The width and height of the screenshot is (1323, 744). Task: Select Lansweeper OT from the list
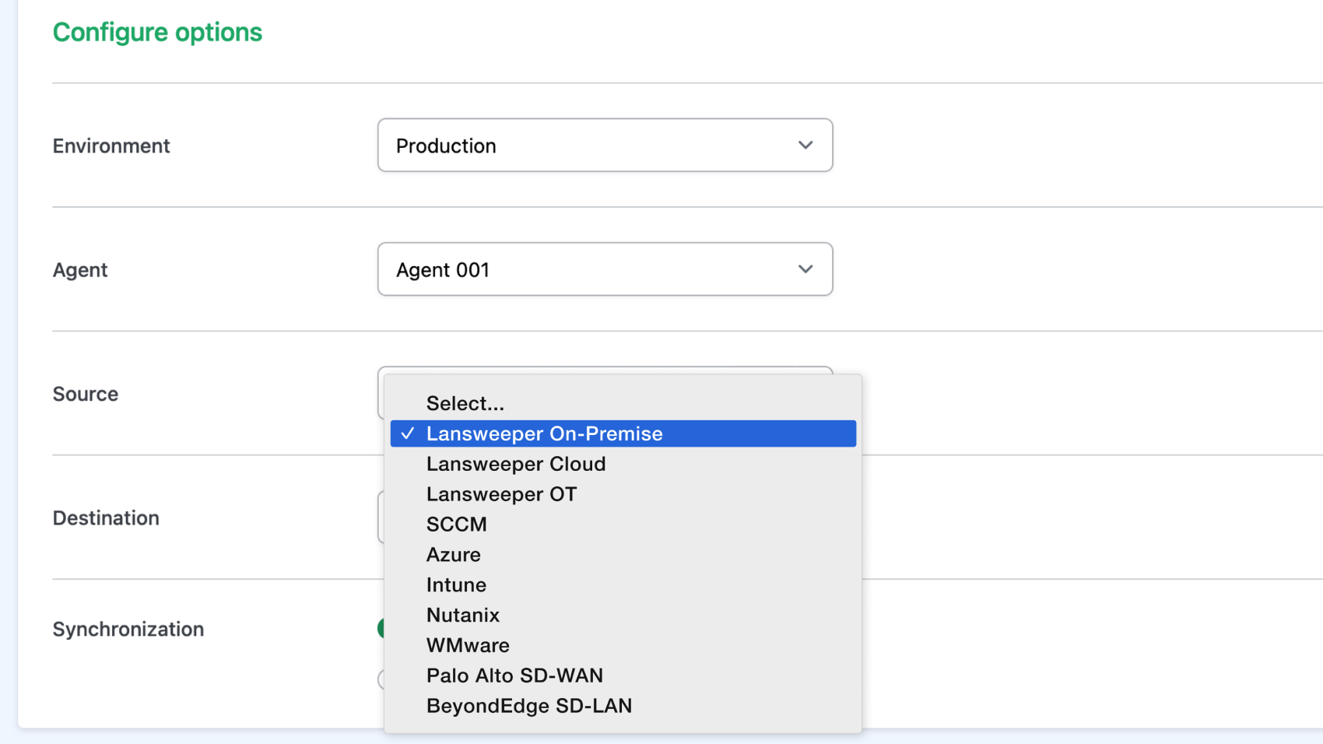click(501, 493)
